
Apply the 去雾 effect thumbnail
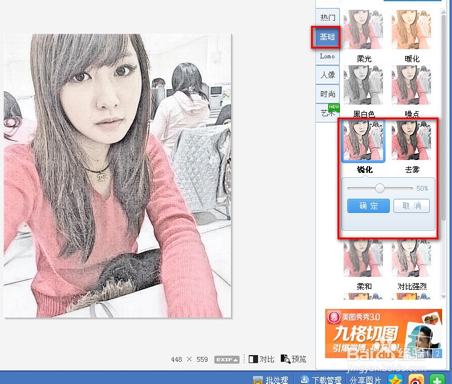click(x=411, y=140)
